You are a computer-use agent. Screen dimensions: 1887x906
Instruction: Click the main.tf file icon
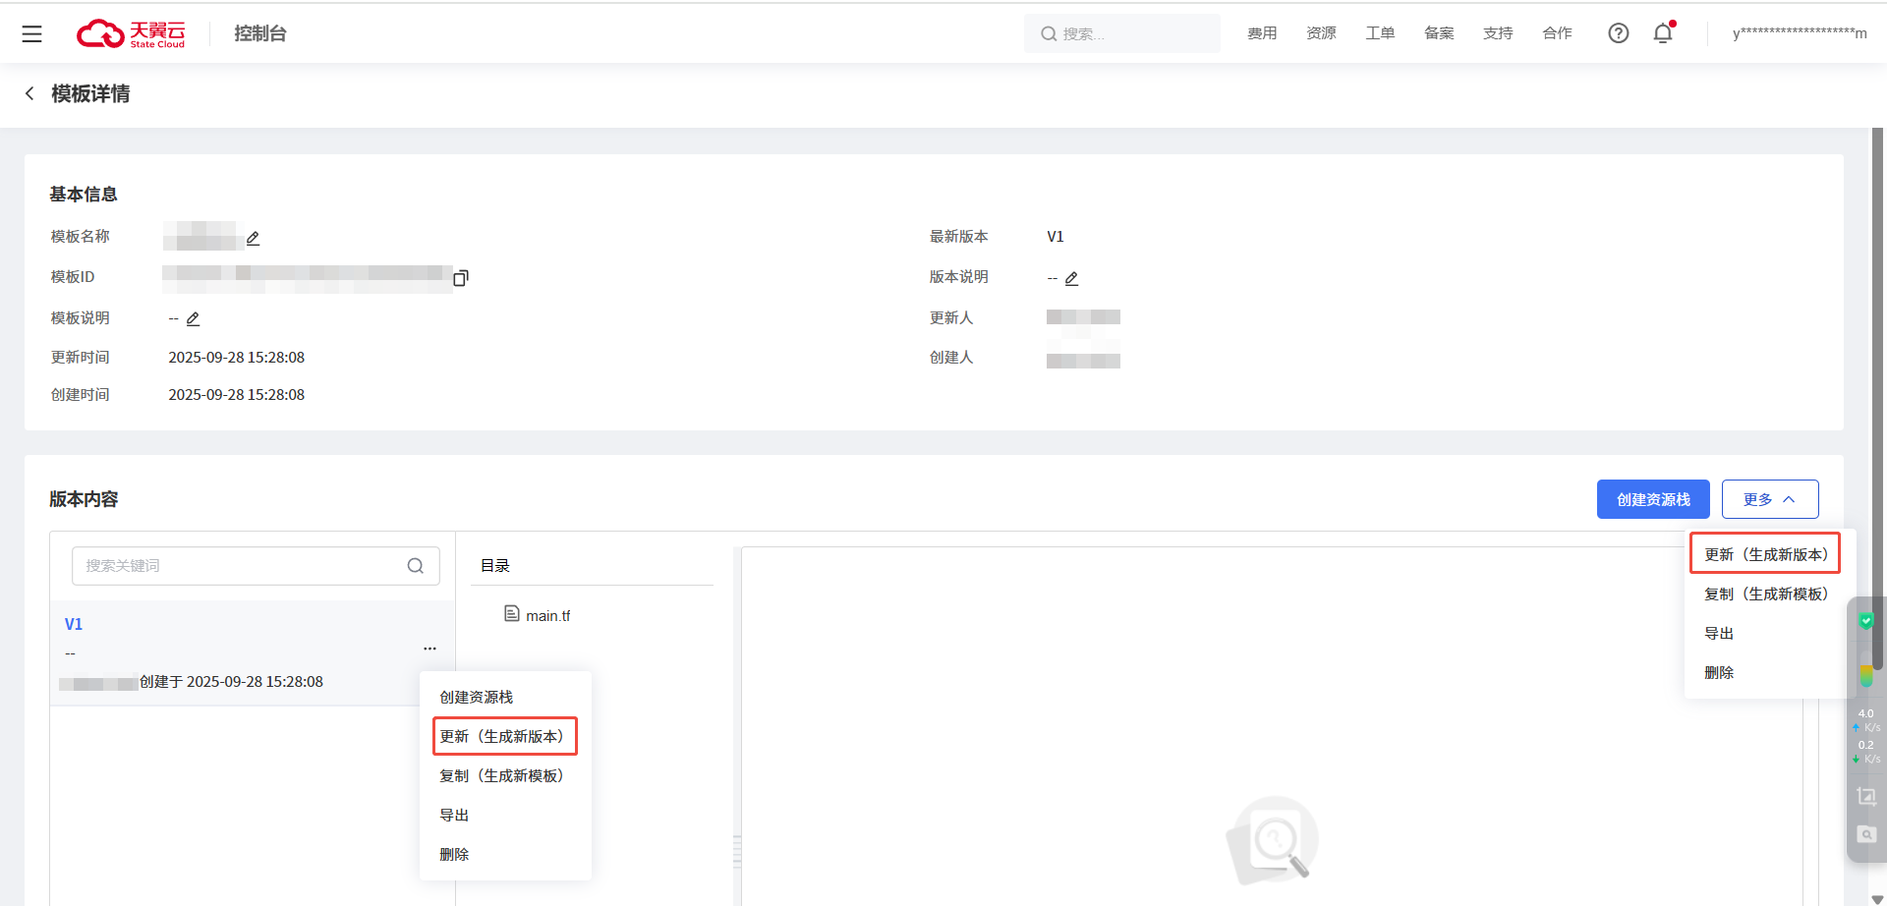(x=511, y=614)
